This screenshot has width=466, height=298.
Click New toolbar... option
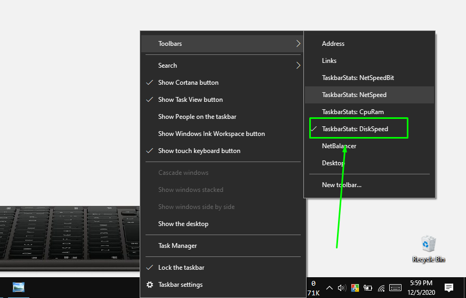(342, 185)
